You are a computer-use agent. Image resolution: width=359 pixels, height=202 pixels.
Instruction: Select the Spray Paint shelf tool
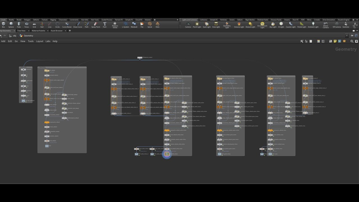[x=95, y=24]
